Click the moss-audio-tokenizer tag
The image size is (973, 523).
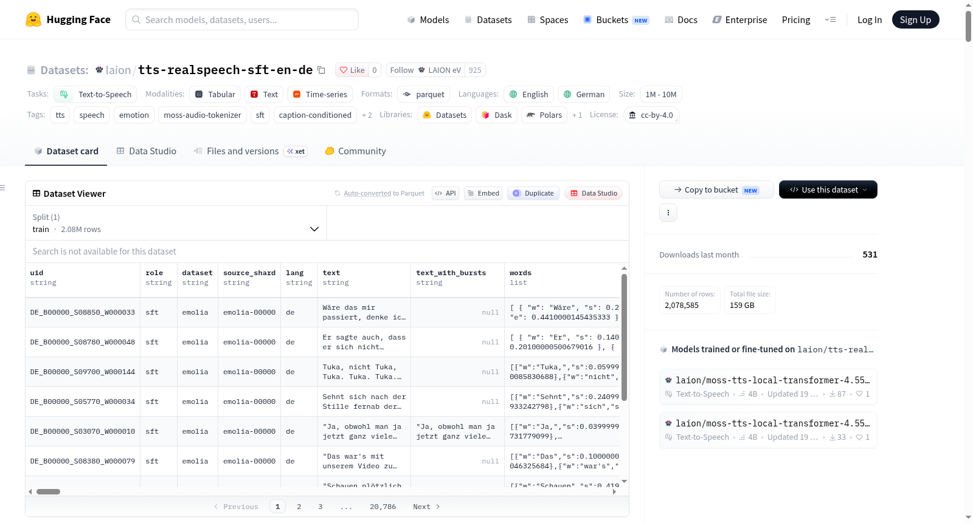(203, 115)
